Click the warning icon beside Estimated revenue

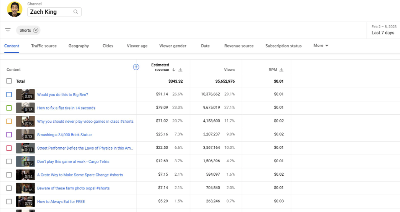(180, 70)
